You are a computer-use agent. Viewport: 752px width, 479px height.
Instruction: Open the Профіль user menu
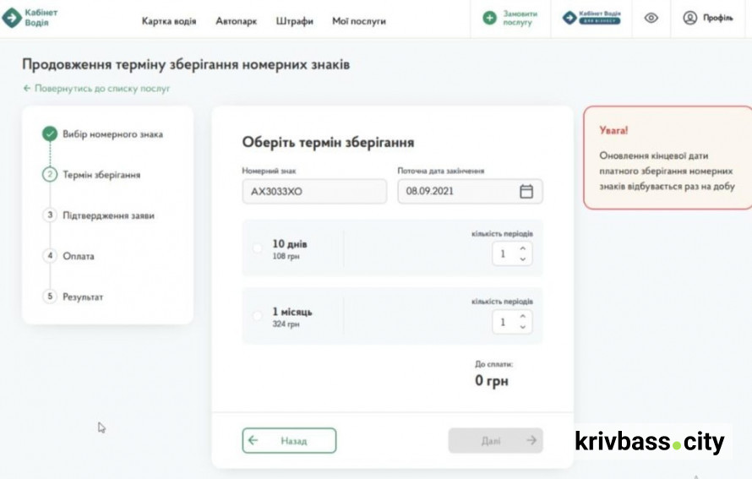(707, 18)
